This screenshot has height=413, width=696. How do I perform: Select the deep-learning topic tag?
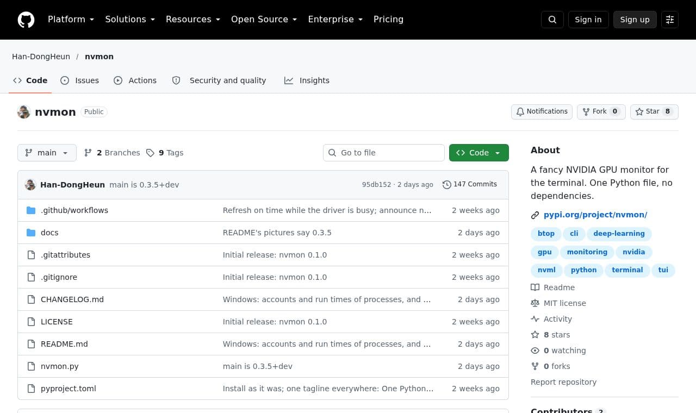click(619, 234)
